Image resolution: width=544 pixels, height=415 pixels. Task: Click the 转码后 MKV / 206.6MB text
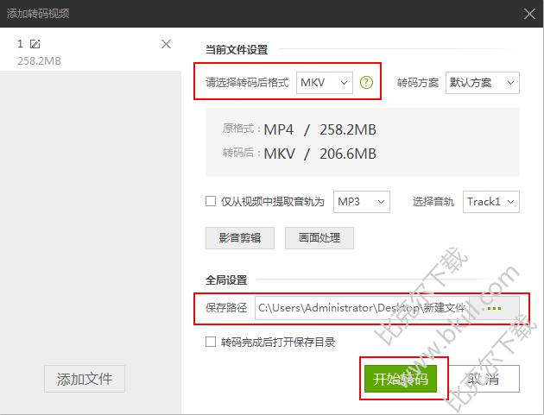click(x=300, y=154)
